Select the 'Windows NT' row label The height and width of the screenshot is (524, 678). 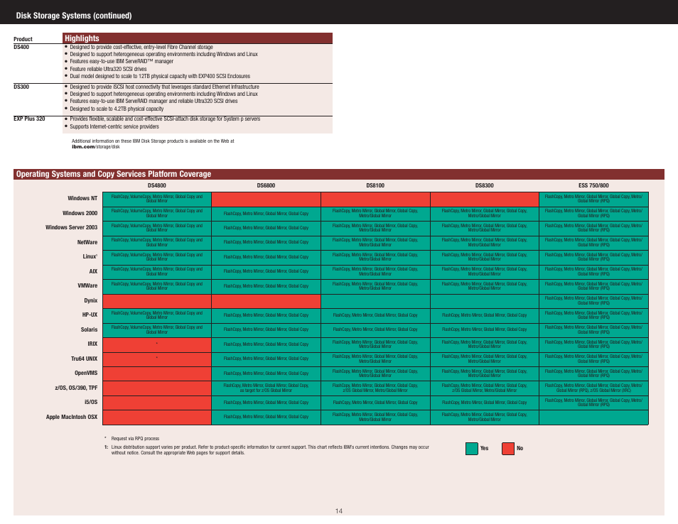click(x=82, y=198)
